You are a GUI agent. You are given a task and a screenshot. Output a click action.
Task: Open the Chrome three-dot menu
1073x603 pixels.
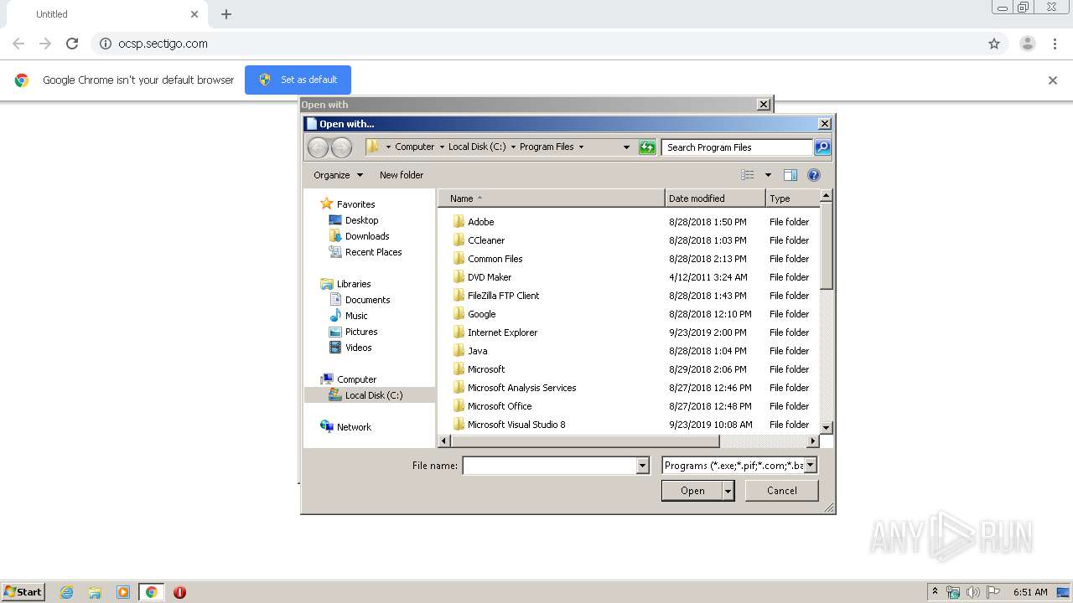(1055, 44)
